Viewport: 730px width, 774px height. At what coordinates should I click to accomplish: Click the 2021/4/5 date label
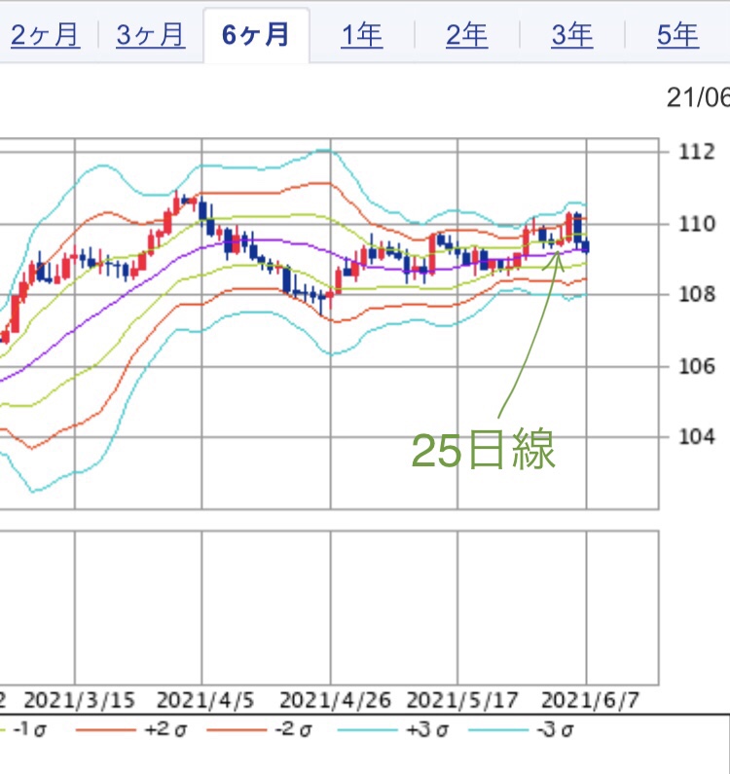click(x=204, y=700)
